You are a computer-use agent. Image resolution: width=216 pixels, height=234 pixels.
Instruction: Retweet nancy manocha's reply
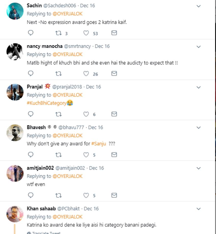pyautogui.click(x=58, y=74)
